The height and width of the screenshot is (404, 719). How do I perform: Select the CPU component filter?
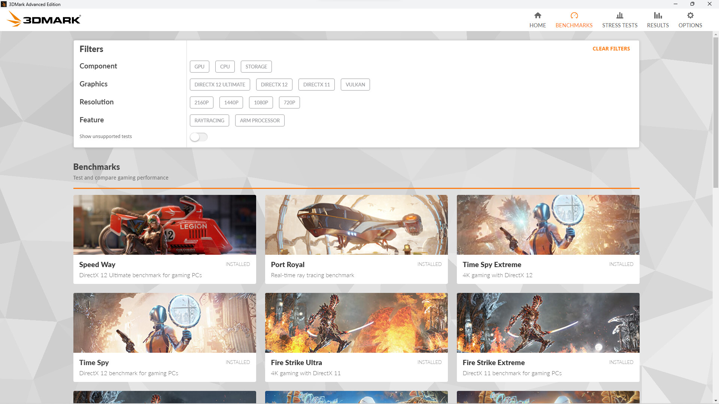click(225, 66)
